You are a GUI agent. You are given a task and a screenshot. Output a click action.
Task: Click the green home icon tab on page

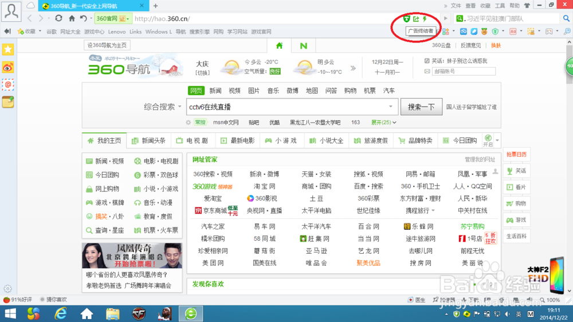tap(280, 46)
